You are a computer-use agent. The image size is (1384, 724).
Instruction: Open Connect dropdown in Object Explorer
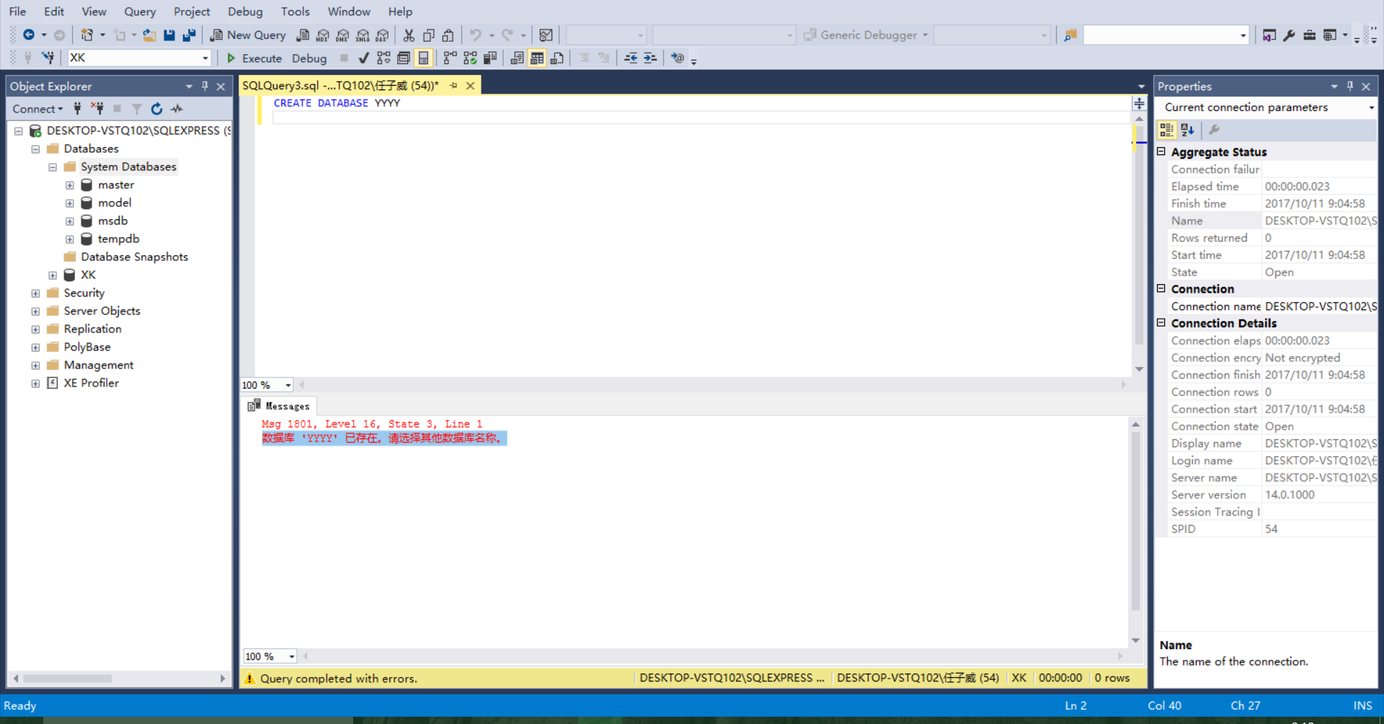(37, 109)
